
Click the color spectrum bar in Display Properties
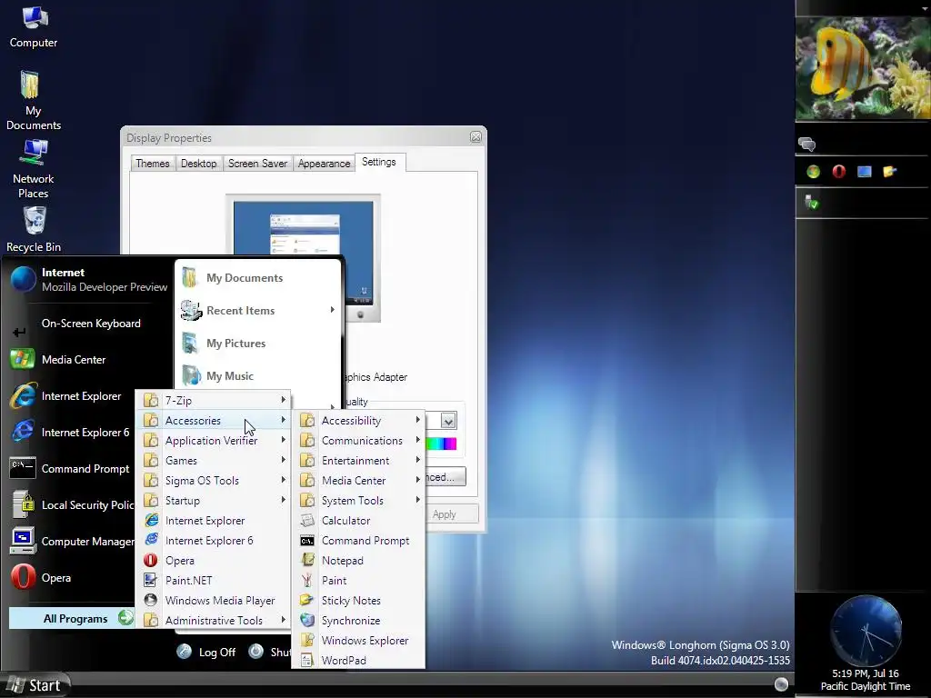pyautogui.click(x=441, y=444)
